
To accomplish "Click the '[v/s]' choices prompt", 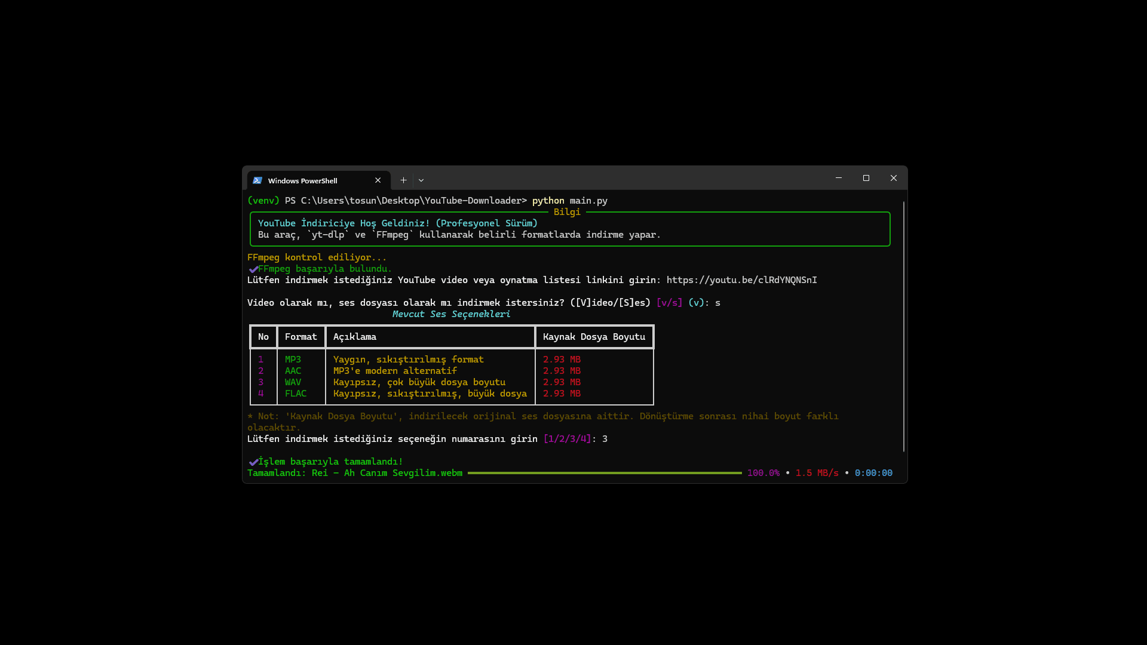I will pyautogui.click(x=669, y=303).
